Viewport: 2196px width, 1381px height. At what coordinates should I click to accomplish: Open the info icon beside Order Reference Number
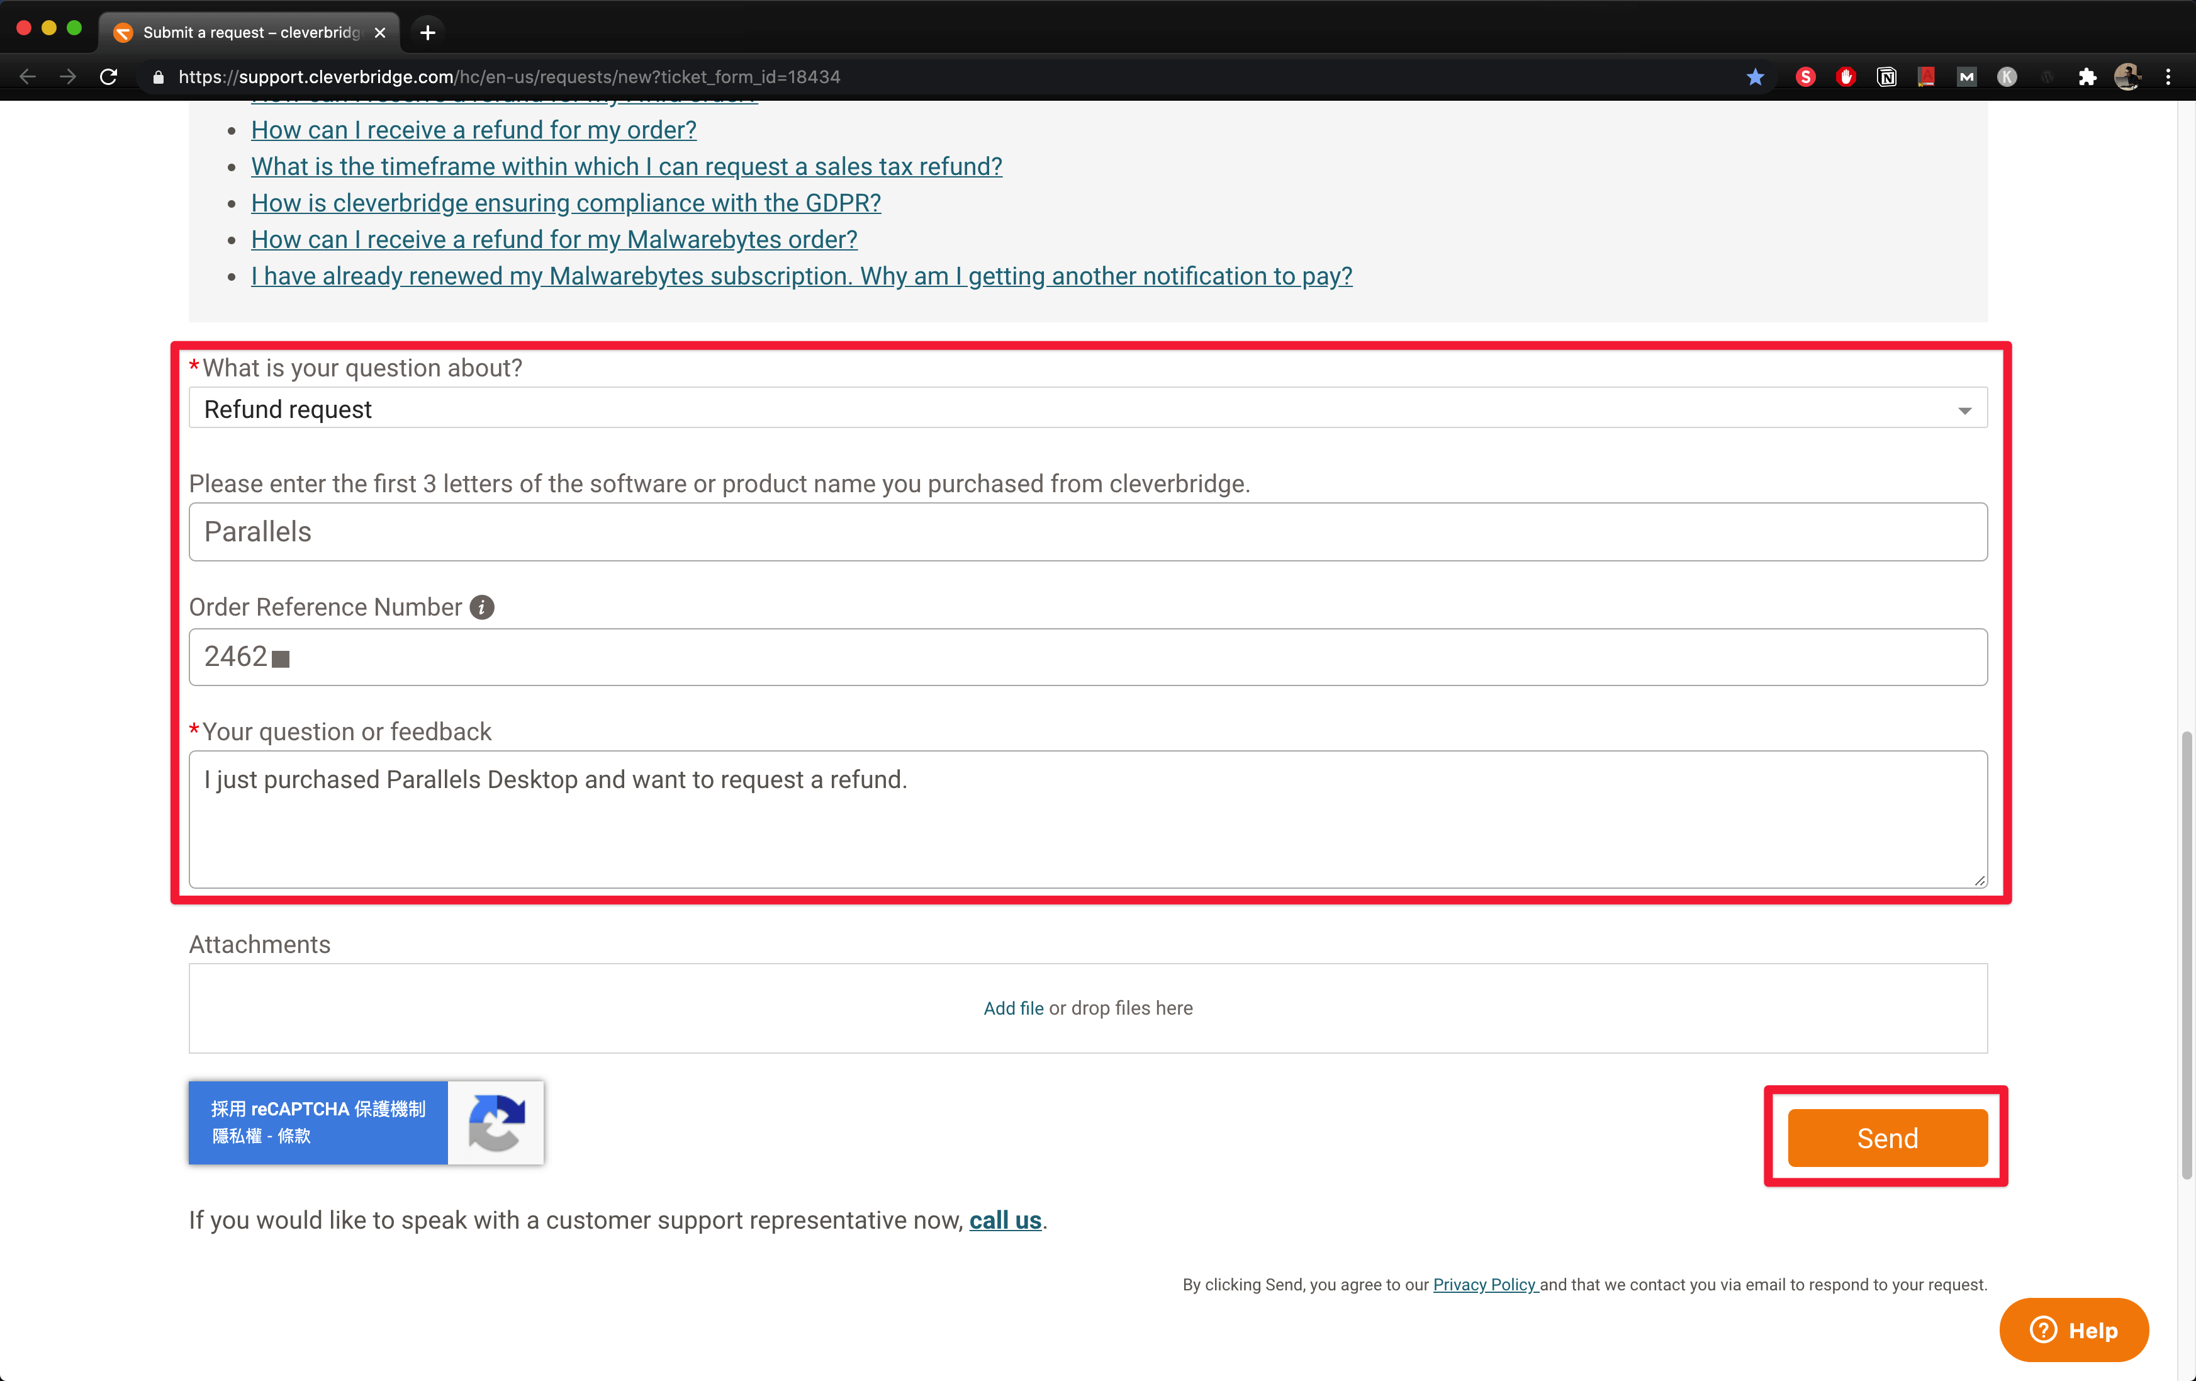tap(481, 607)
